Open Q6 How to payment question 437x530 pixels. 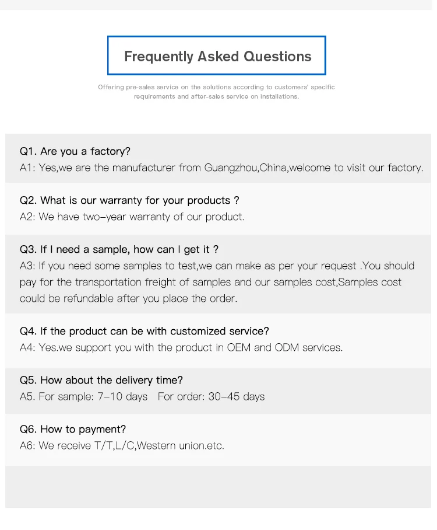[x=73, y=429]
